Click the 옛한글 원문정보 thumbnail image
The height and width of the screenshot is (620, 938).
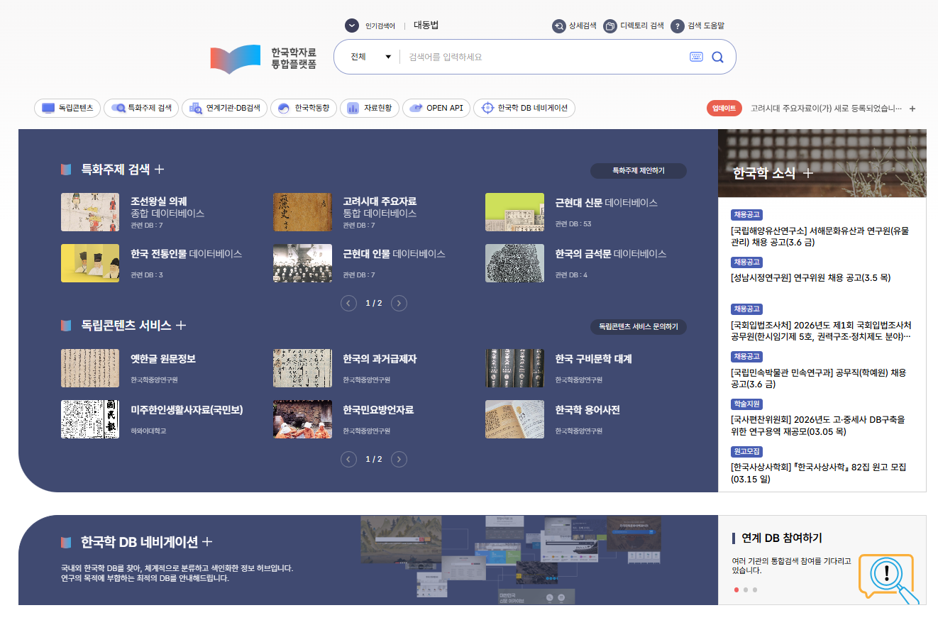click(x=90, y=367)
